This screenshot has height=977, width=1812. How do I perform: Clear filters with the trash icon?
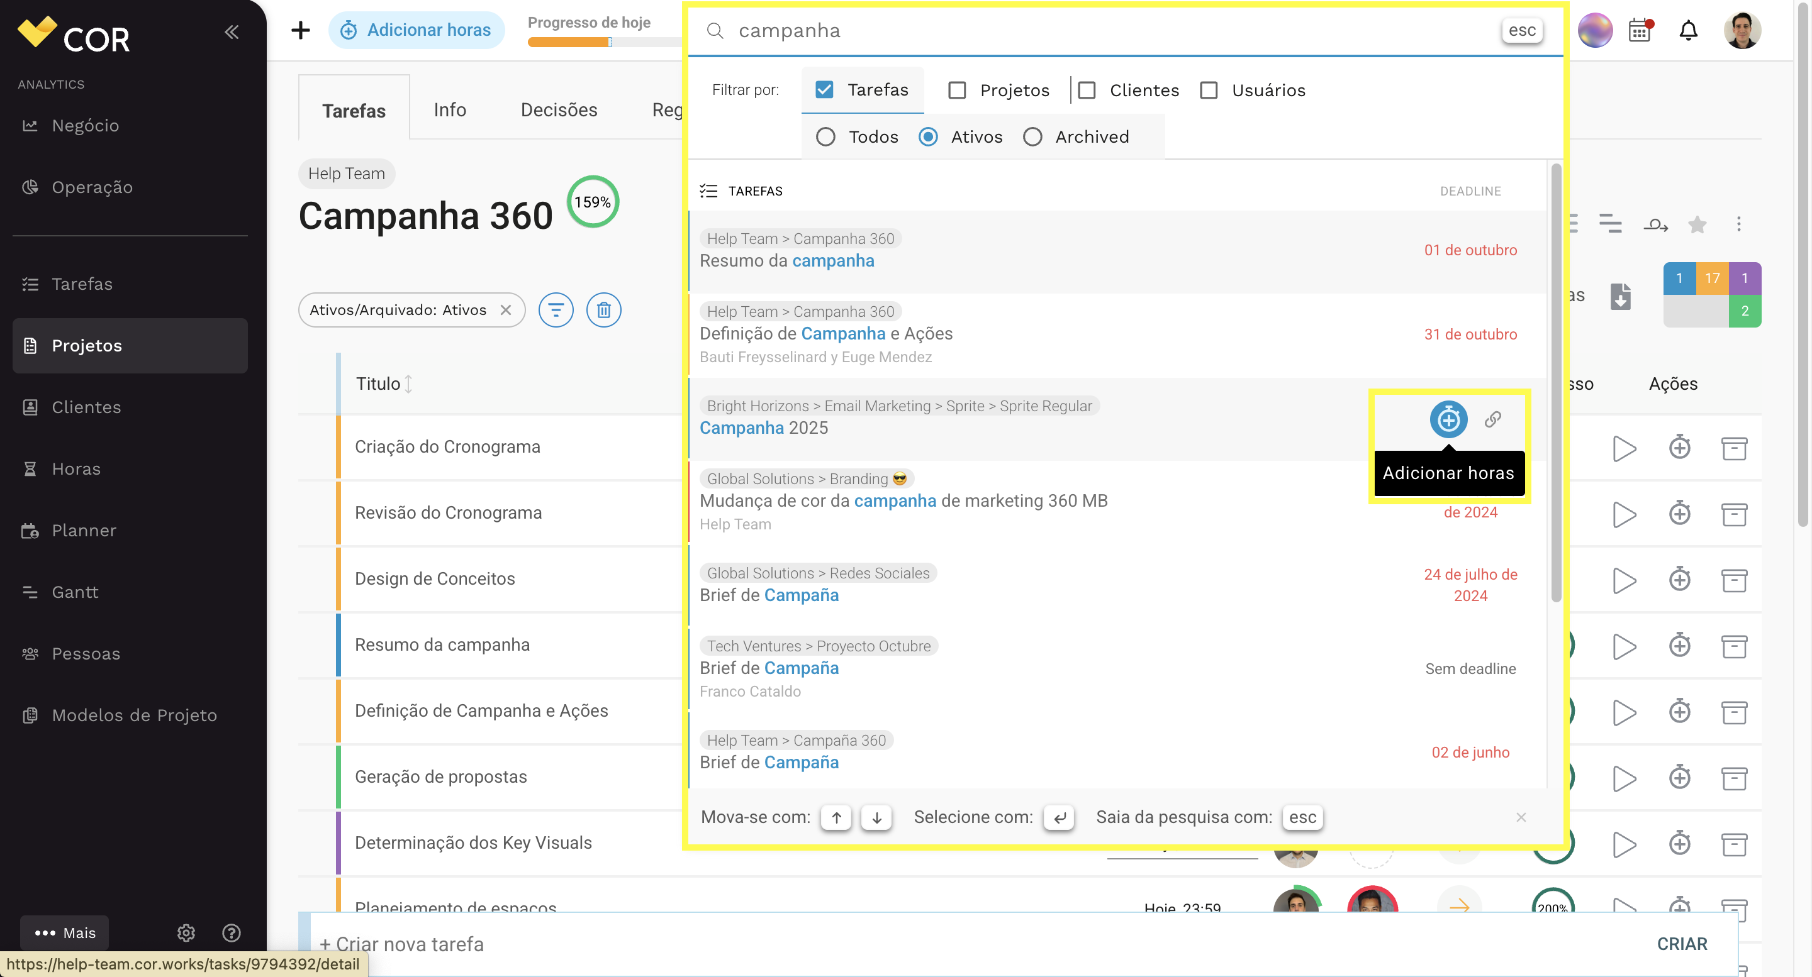[x=603, y=310]
